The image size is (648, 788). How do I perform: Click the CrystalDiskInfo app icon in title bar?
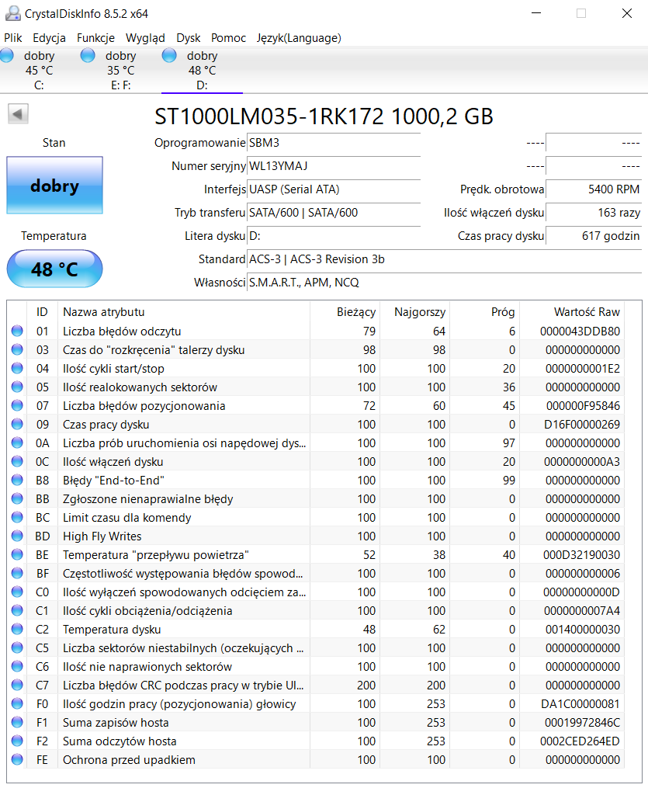(12, 13)
